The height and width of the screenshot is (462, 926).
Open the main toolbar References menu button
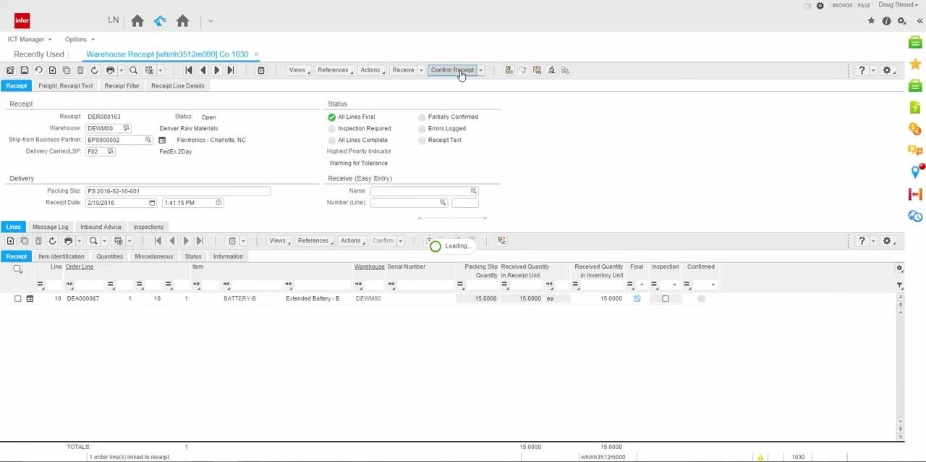pyautogui.click(x=334, y=70)
